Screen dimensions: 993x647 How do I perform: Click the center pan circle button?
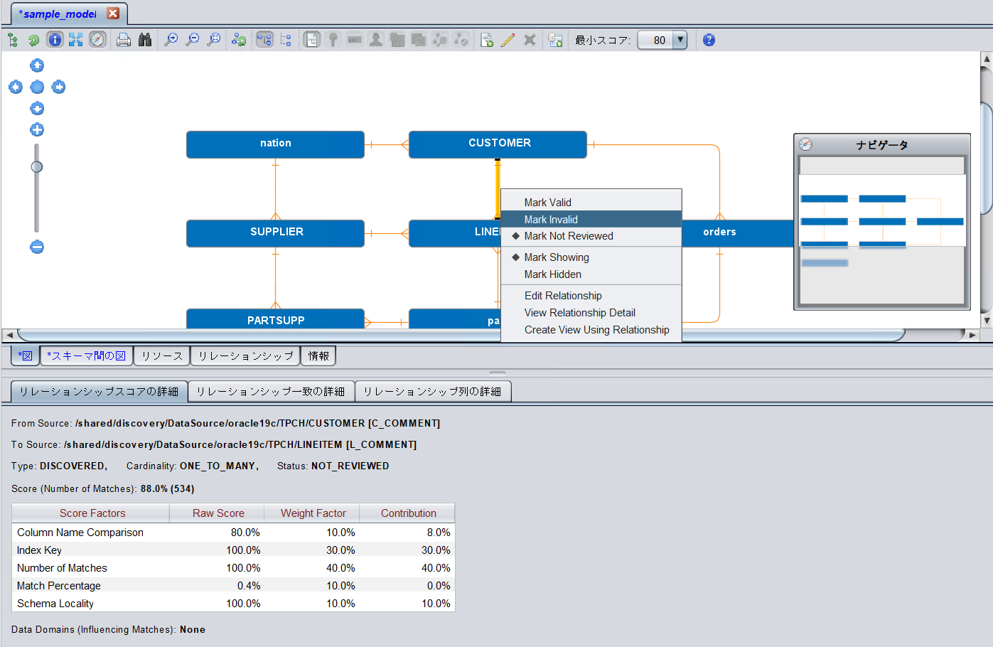[x=37, y=87]
